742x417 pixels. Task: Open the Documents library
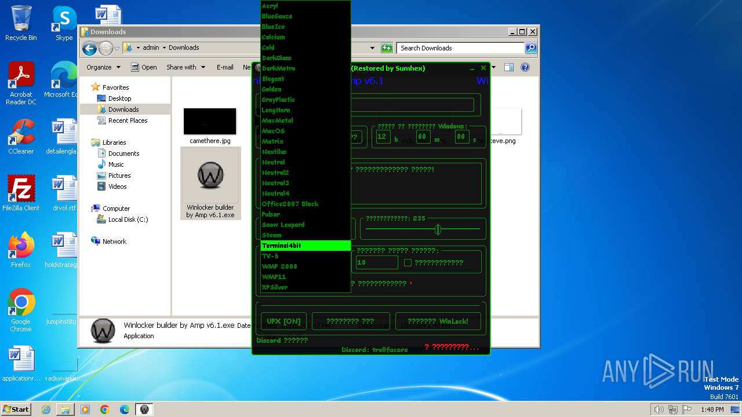click(x=123, y=153)
